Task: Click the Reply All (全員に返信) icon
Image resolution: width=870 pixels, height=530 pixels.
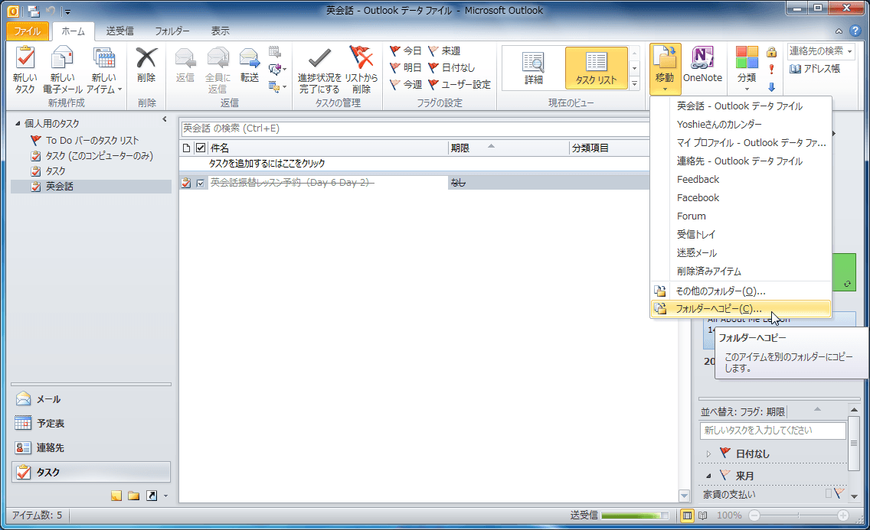Action: [217, 57]
